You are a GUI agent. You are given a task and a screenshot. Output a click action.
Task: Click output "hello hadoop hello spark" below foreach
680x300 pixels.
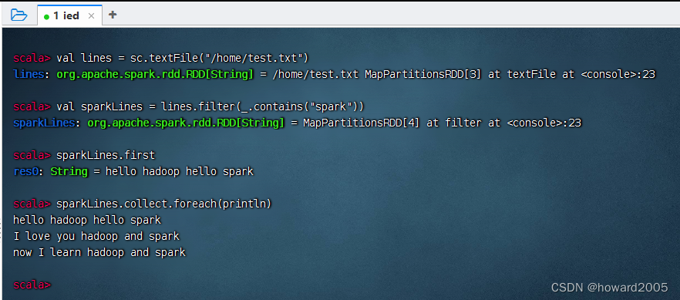tap(87, 221)
